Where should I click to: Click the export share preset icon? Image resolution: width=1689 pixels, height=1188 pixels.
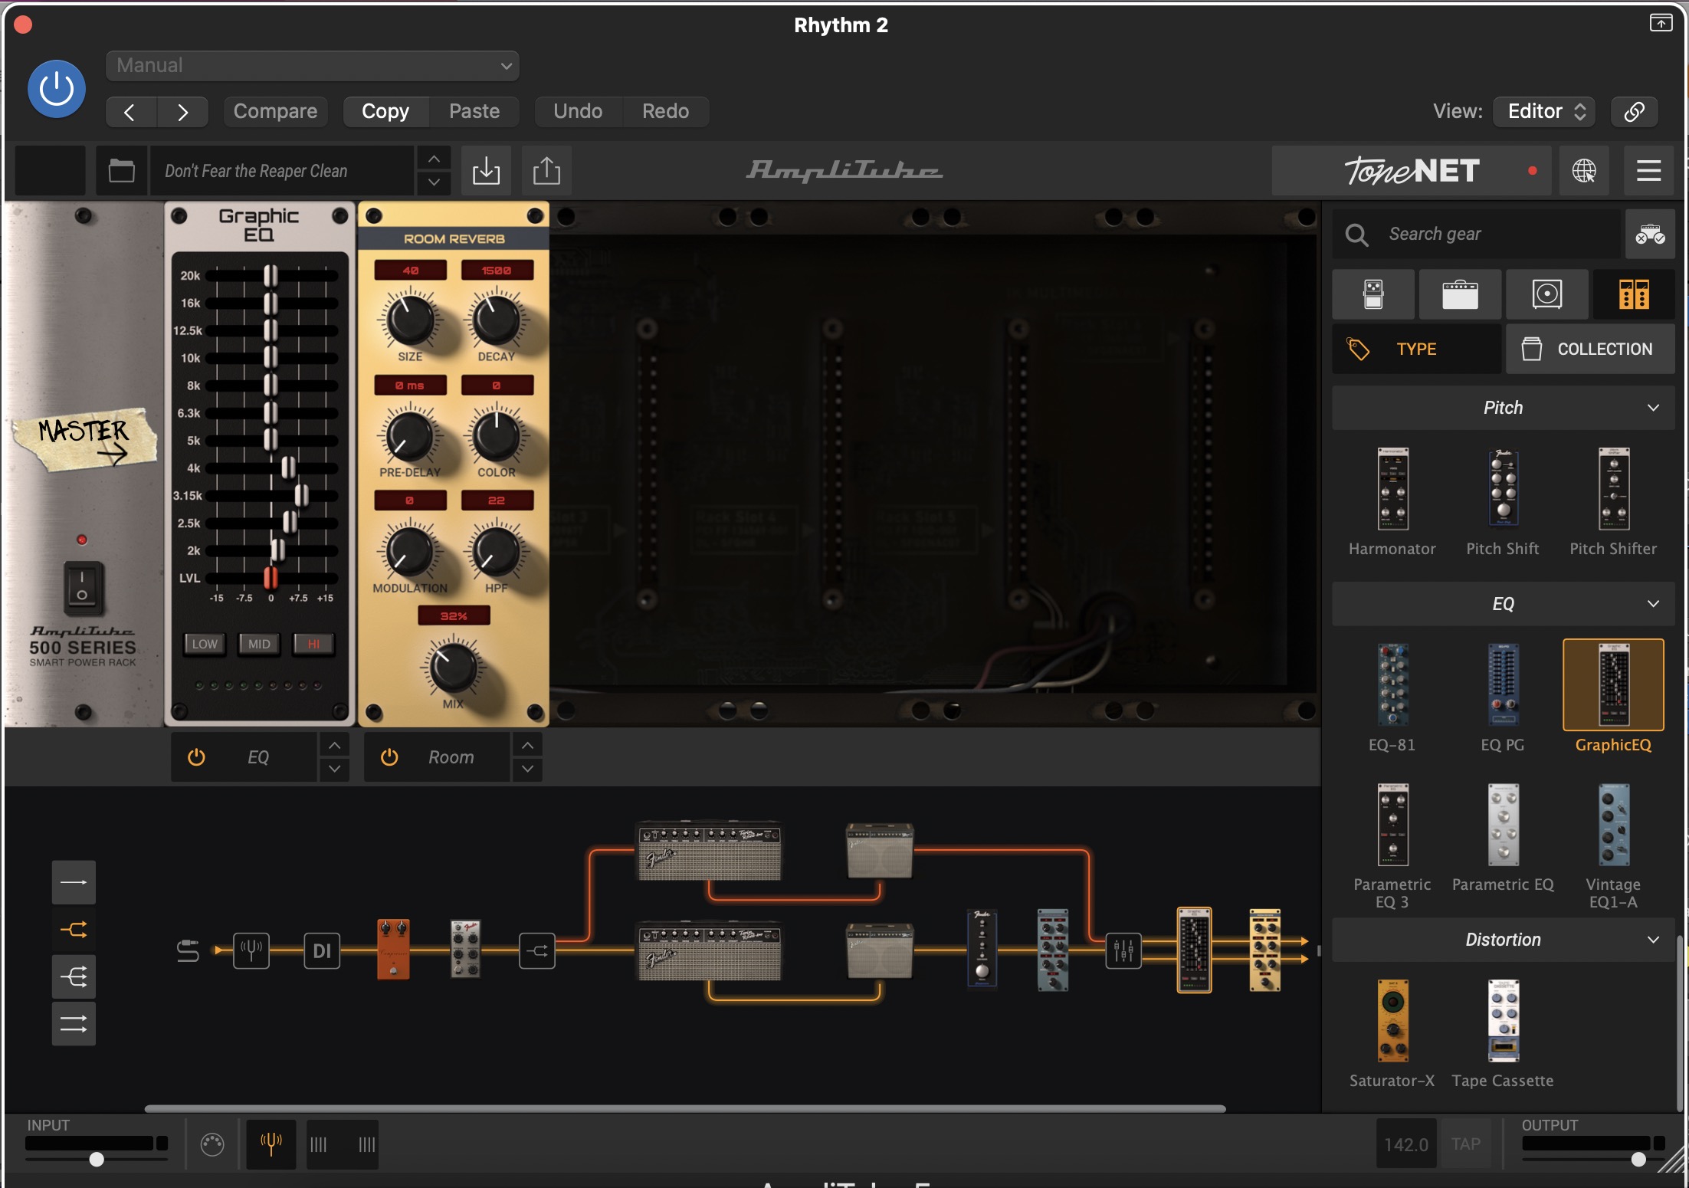(546, 170)
